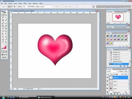The image size is (132, 99).
Task: Select the Smudge tool in toolbox
Action: [3, 31]
